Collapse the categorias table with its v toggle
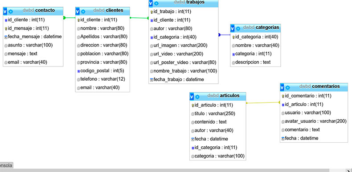Screen dimensions: 352x172 232,28
